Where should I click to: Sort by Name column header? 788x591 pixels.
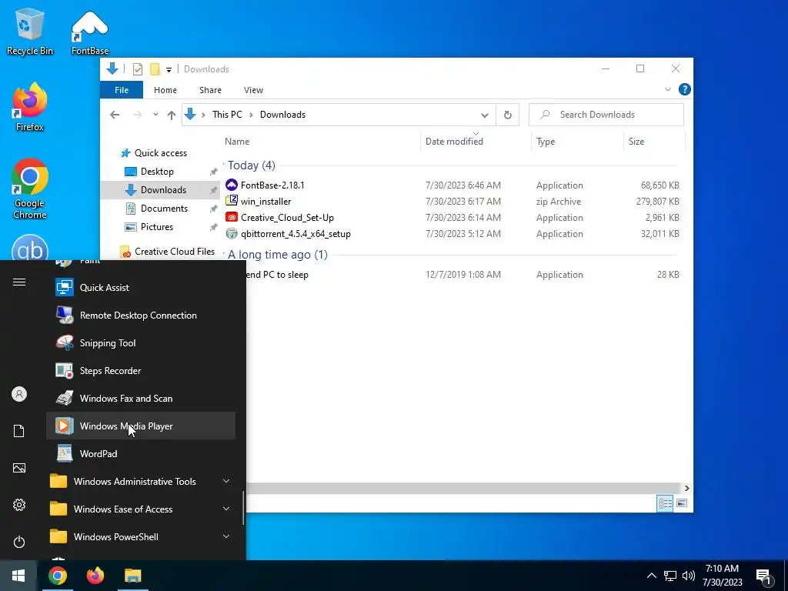(321, 142)
